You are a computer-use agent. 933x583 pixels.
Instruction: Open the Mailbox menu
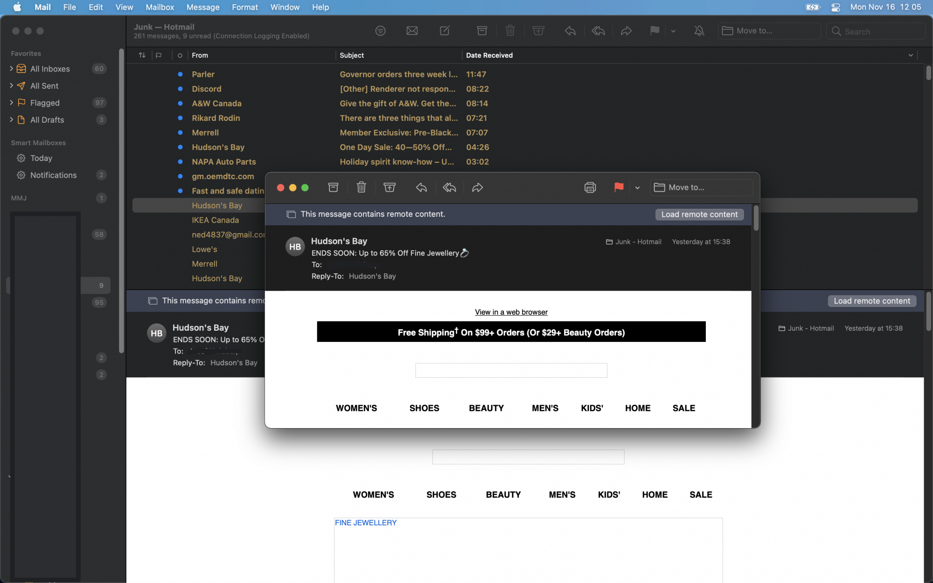click(160, 7)
